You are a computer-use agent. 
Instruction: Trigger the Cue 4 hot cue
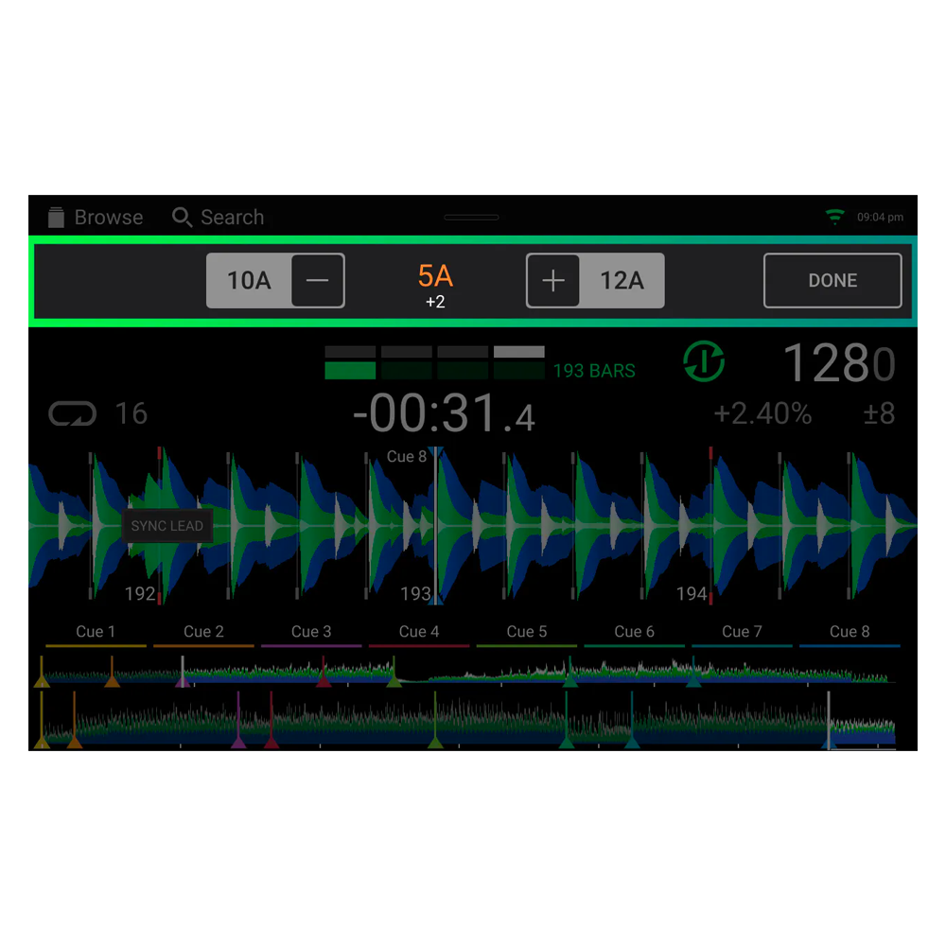(419, 632)
